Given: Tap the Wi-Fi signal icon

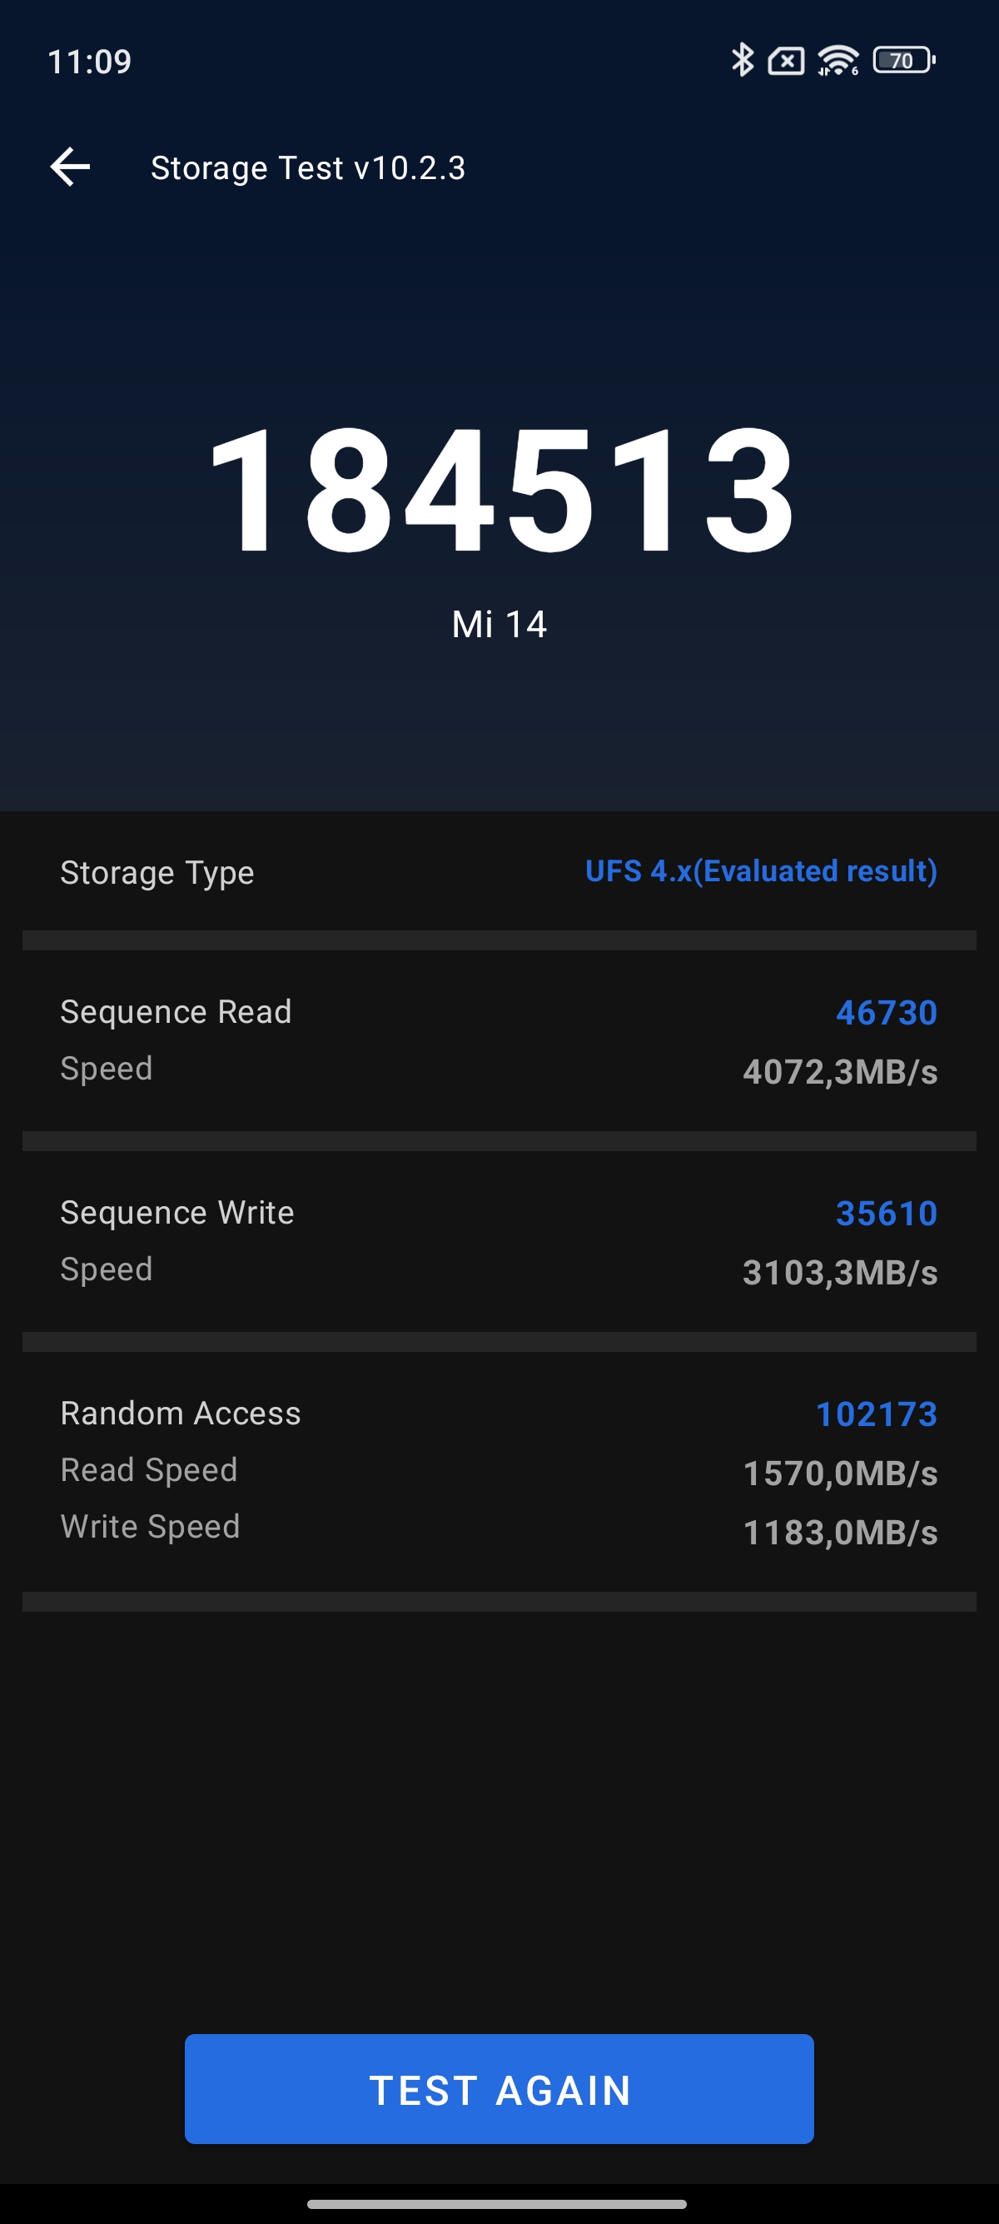Looking at the screenshot, I should (x=837, y=61).
